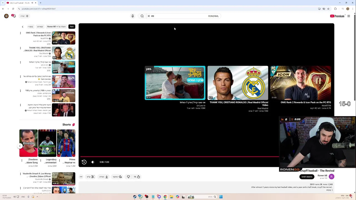Screen dimensions: 356x200
Task: Open the YouTube hamburger guide menu
Action: (348, 16)
